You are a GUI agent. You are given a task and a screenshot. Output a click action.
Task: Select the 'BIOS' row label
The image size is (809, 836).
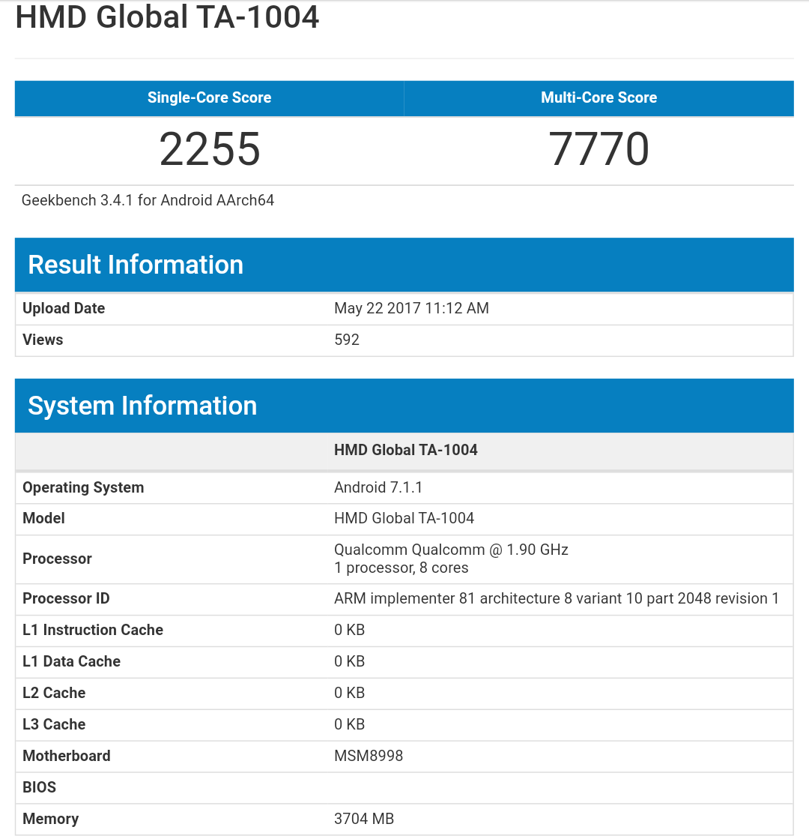pos(40,787)
